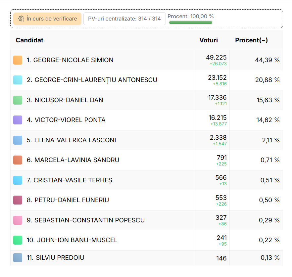Viewport: 292px width, 277px height.
Task: Sort by the Voturi column header
Action: pos(209,40)
